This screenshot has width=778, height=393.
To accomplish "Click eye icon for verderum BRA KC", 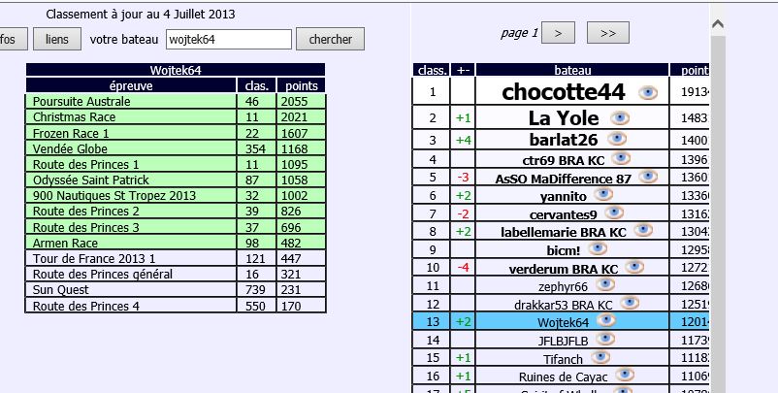I will pyautogui.click(x=634, y=267).
